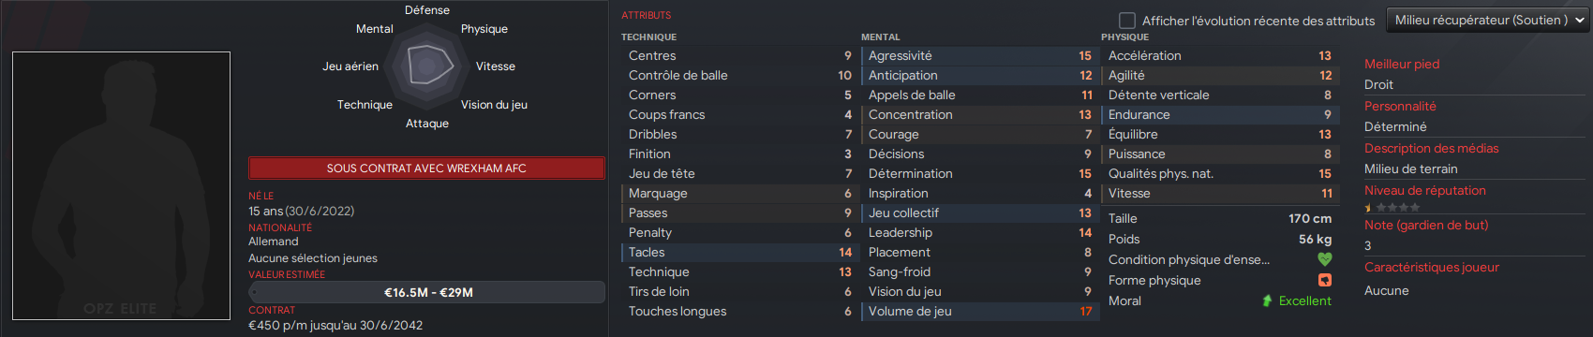The image size is (1593, 337).
Task: Click the Caractéristiques joueur link
Action: tap(1431, 267)
